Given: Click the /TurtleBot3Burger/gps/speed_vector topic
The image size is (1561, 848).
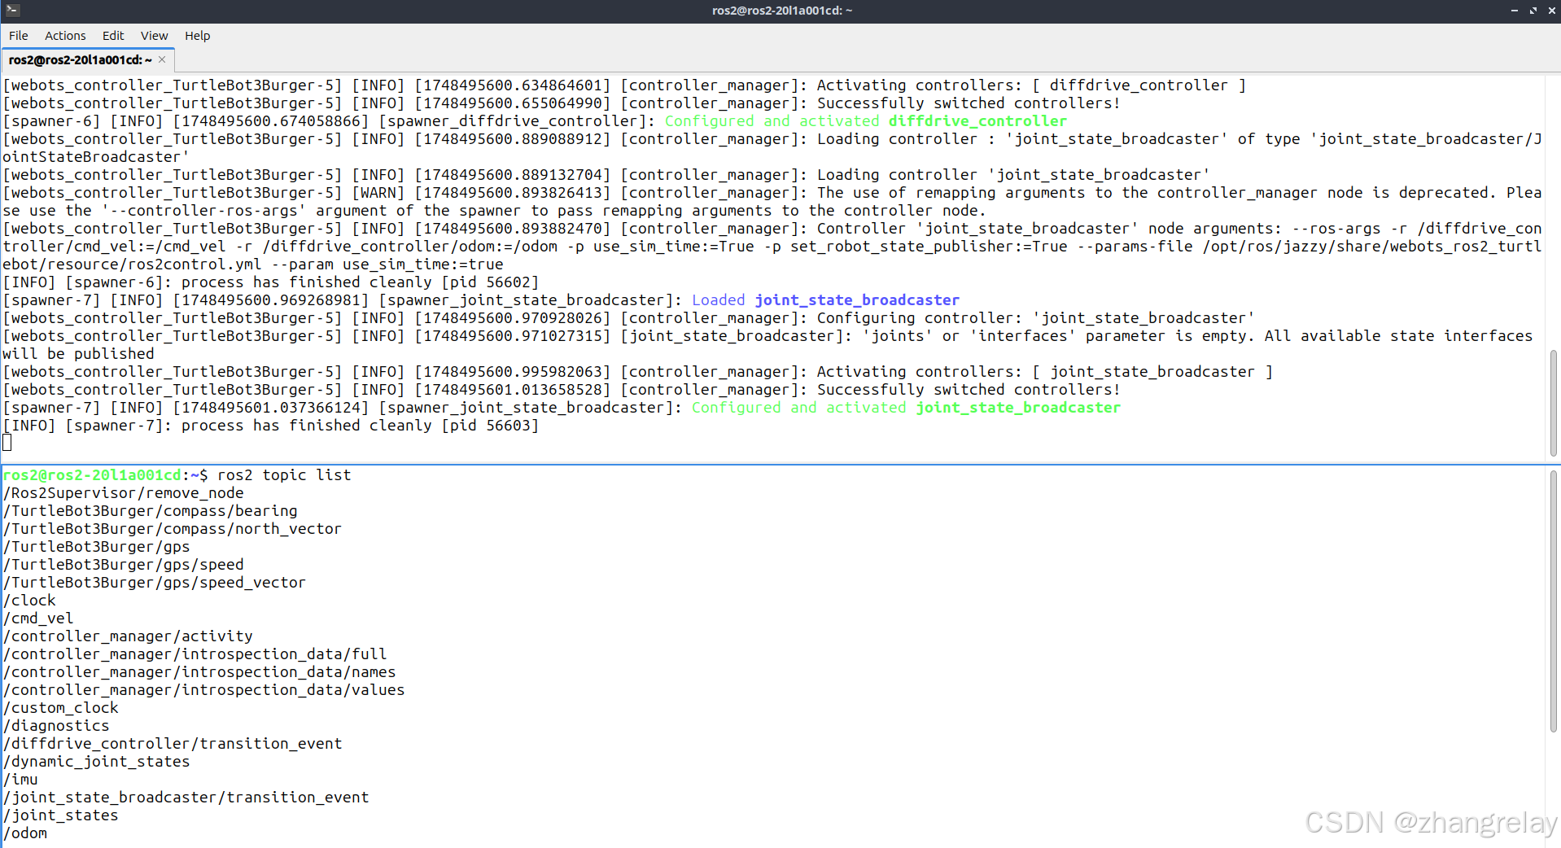Looking at the screenshot, I should (155, 583).
